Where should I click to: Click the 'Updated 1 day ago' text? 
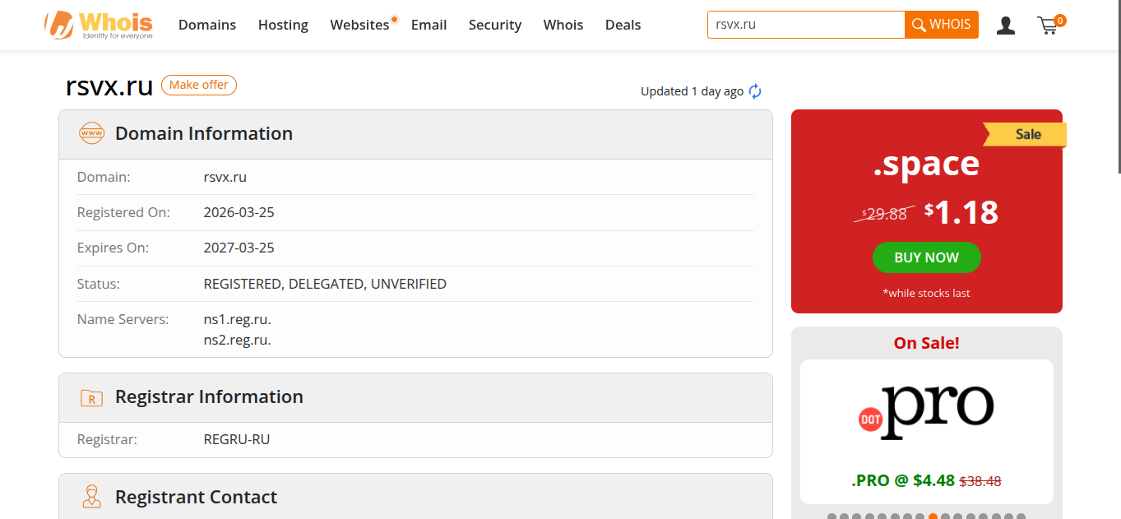[x=692, y=91]
